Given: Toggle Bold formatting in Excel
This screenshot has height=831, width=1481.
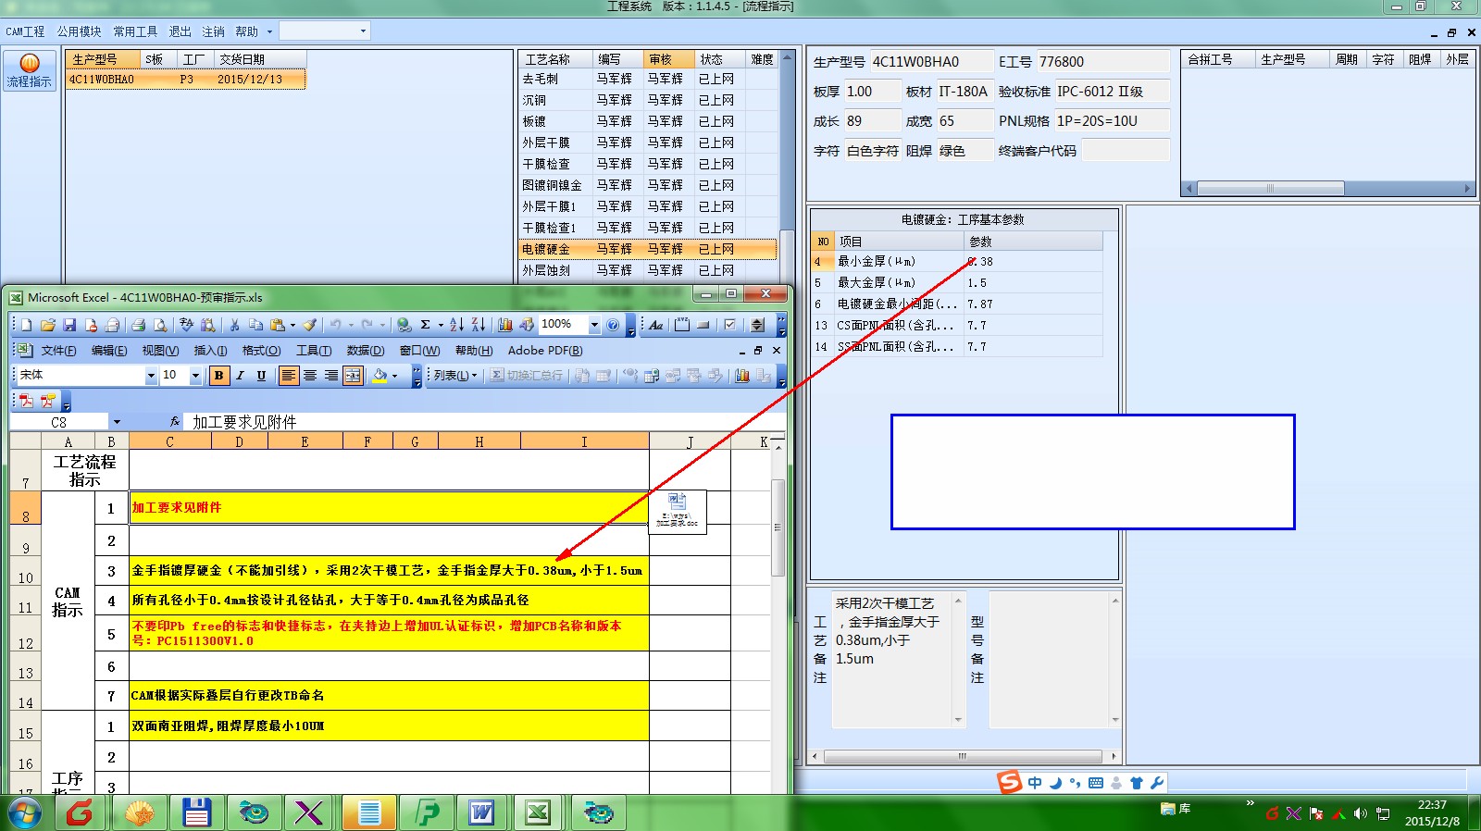Looking at the screenshot, I should (x=218, y=375).
